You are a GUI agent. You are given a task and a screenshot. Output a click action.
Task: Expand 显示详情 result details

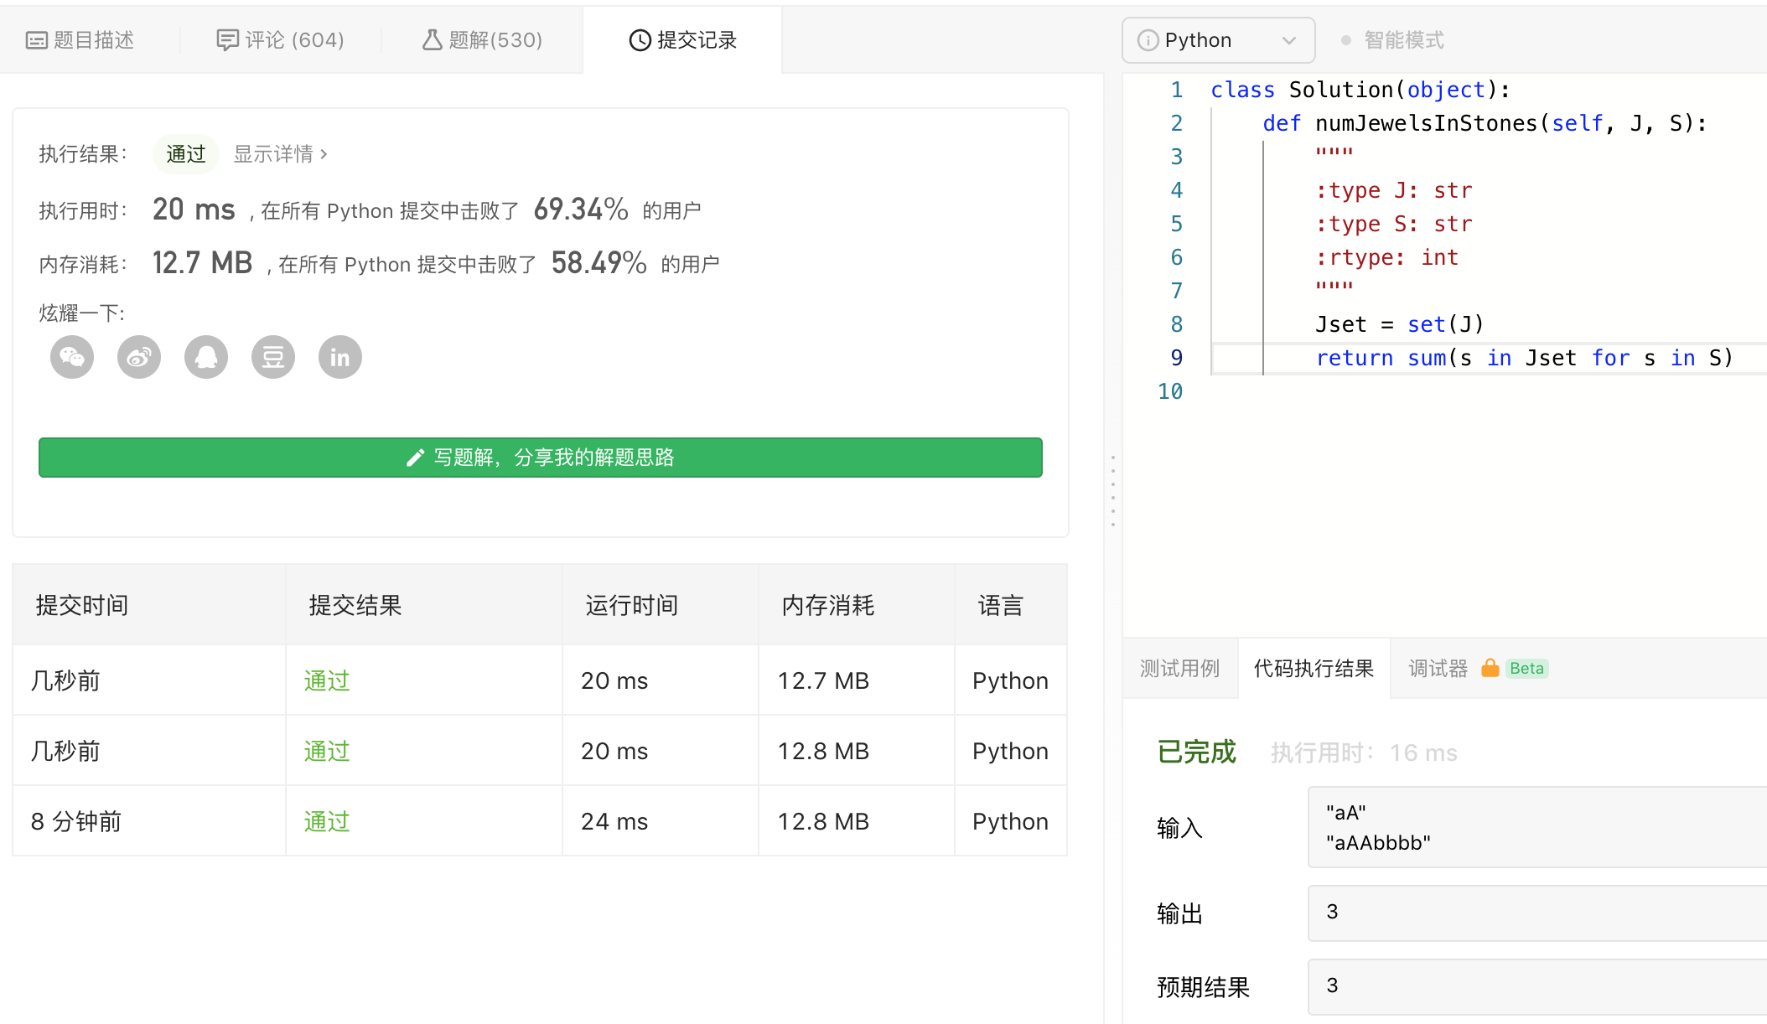coord(280,154)
